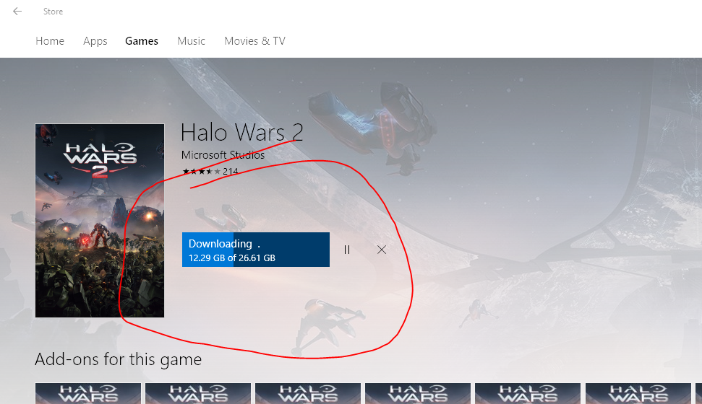Open Halo Wars 2 cover art image
This screenshot has width=702, height=404.
click(100, 221)
